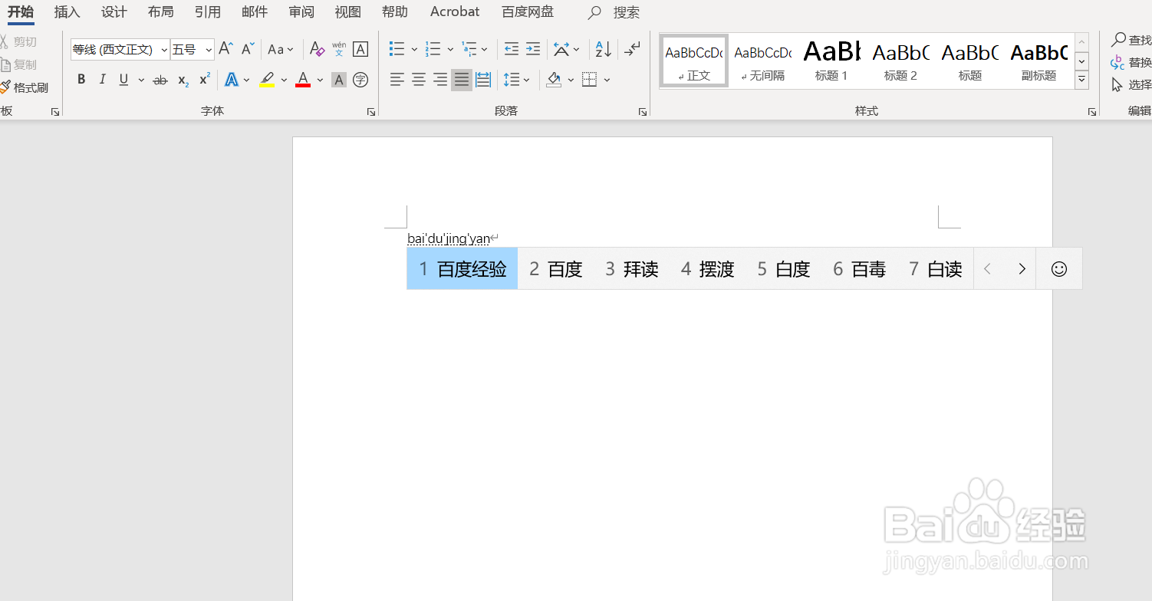This screenshot has width=1152, height=601.
Task: Open the Acrobat tab
Action: tap(455, 11)
